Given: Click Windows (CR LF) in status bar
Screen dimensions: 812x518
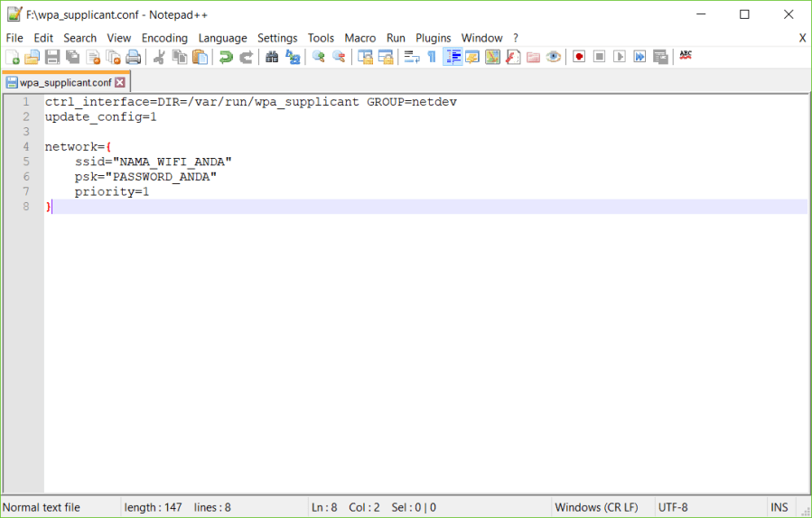Looking at the screenshot, I should click(596, 507).
